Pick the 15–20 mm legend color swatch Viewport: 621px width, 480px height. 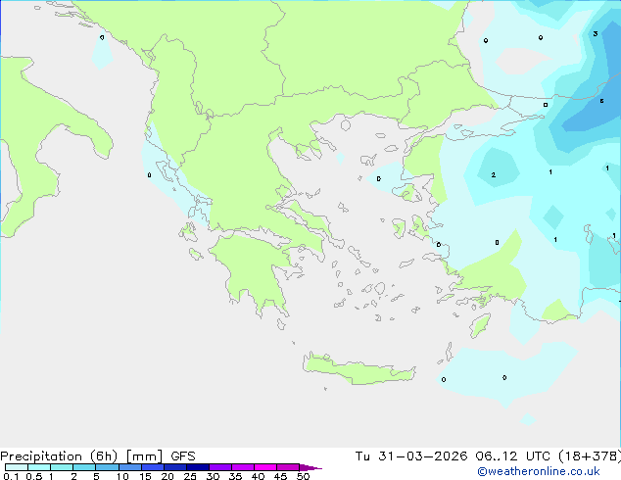(153, 467)
